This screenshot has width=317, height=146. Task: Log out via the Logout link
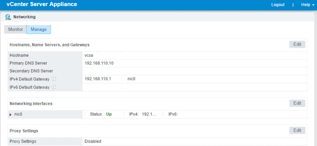tap(278, 4)
